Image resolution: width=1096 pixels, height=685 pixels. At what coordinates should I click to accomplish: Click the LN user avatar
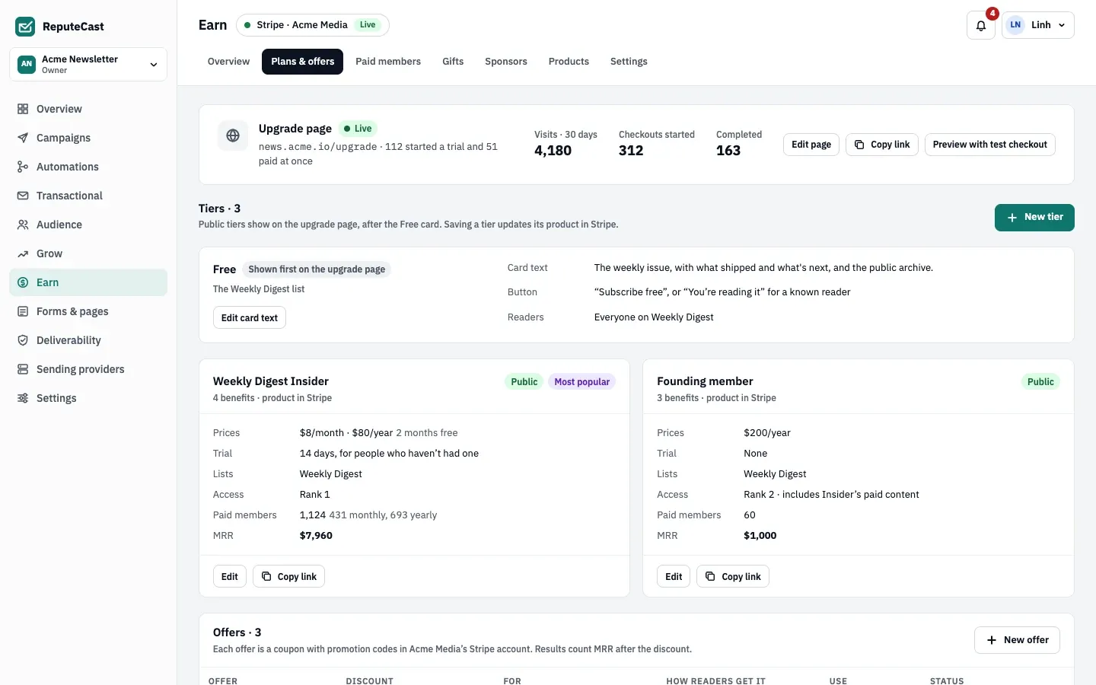tap(1015, 25)
